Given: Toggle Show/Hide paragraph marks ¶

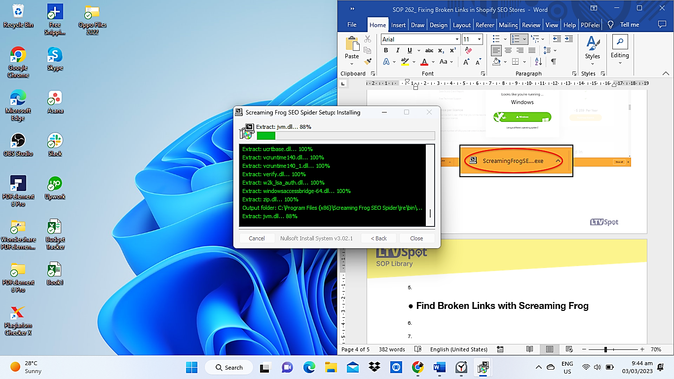Looking at the screenshot, I should [x=554, y=62].
